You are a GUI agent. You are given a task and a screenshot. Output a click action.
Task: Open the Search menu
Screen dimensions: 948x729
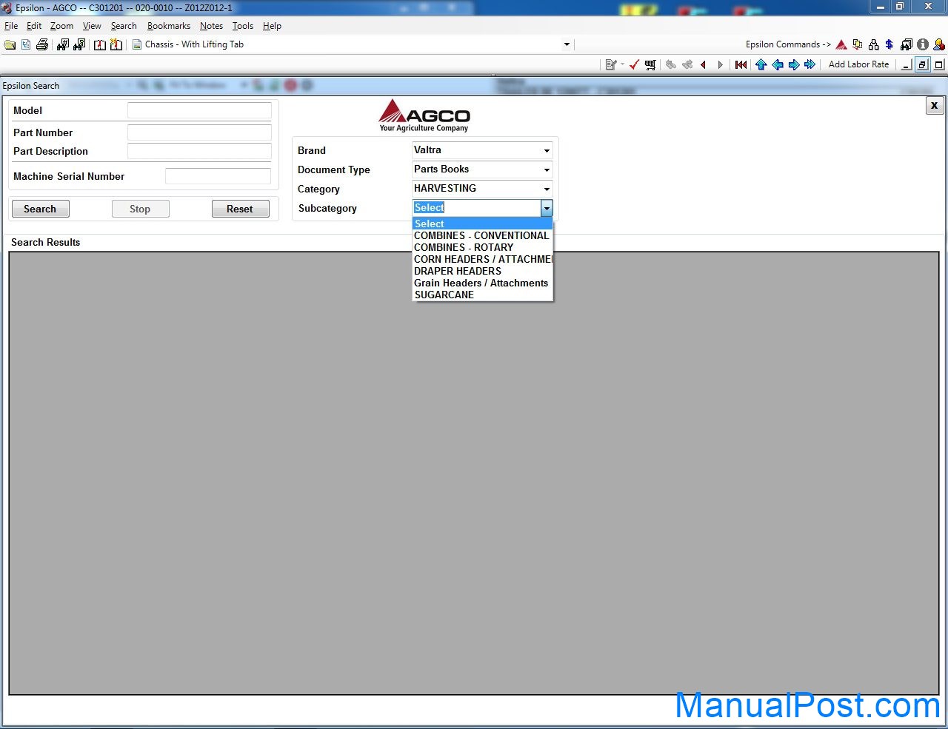(124, 26)
